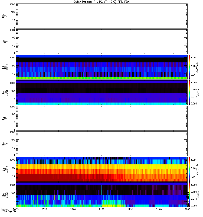This screenshot has width=203, height=217.
Task: Click the "<|mV/m|>" unit label of thb edc12 color bar
Action: [x=197, y=67]
